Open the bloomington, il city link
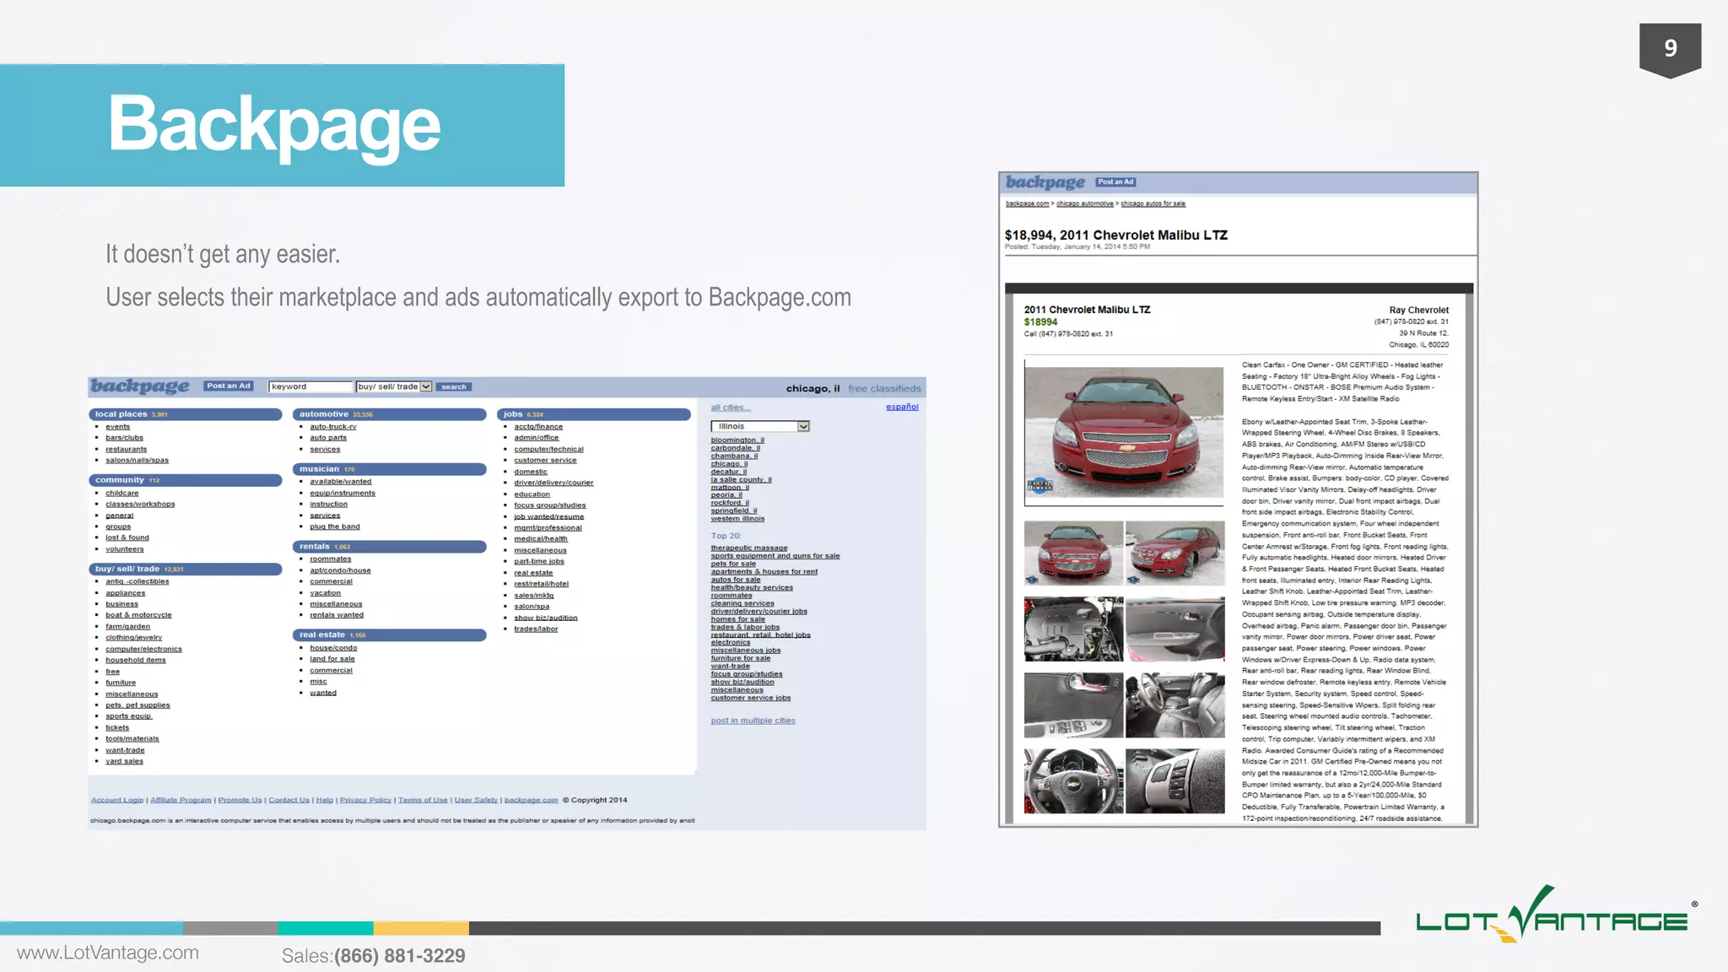This screenshot has height=972, width=1728. [x=737, y=440]
